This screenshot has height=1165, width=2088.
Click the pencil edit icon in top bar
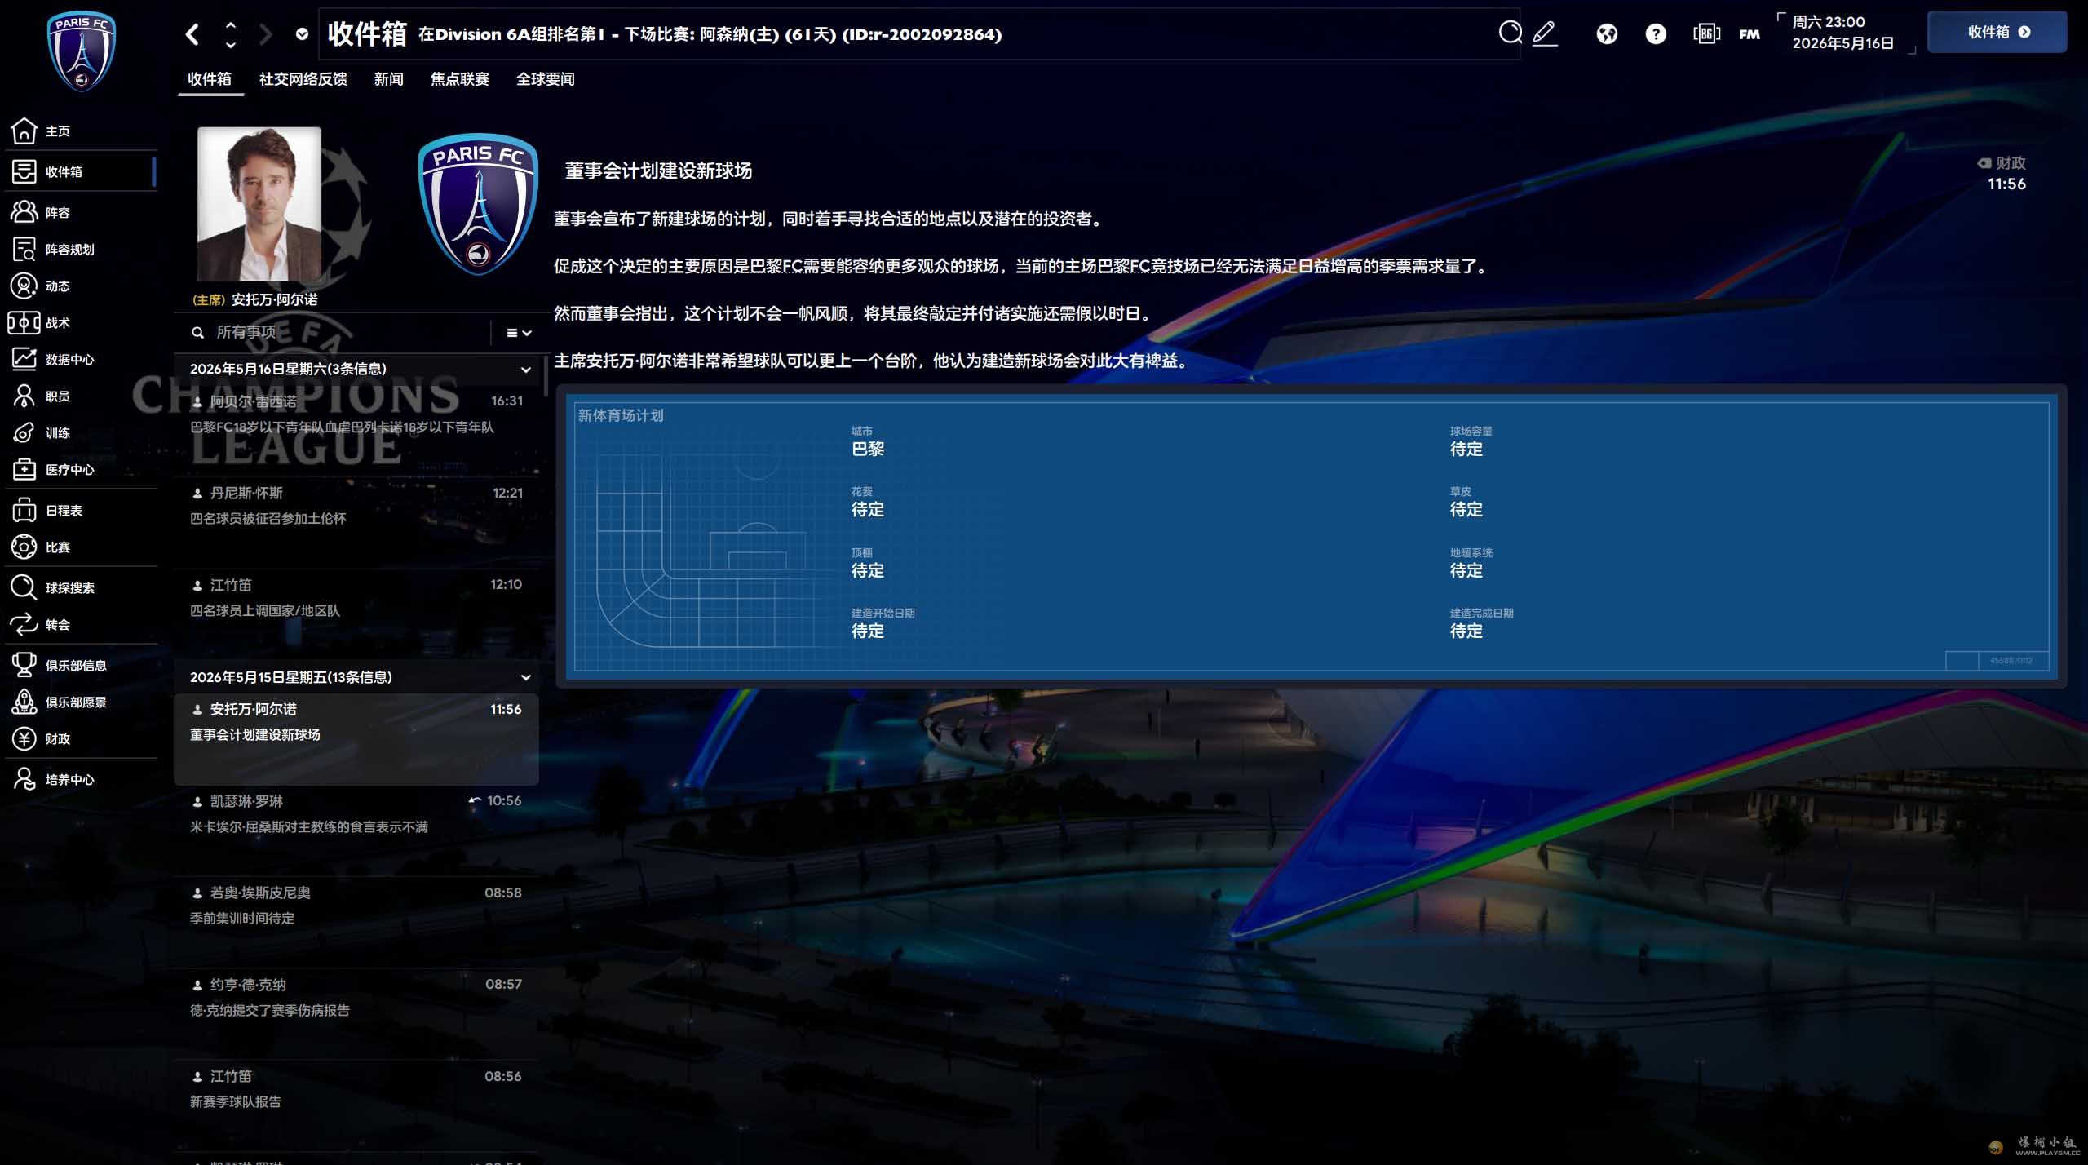[1545, 33]
